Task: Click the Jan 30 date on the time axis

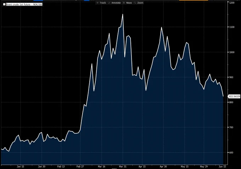Action: pos(42,167)
